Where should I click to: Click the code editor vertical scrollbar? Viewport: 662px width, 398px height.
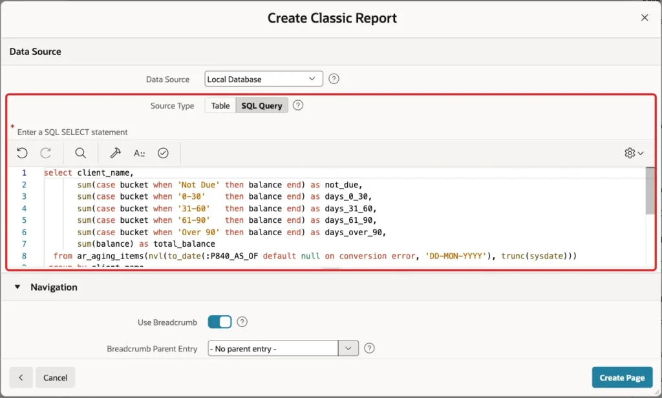pos(650,191)
